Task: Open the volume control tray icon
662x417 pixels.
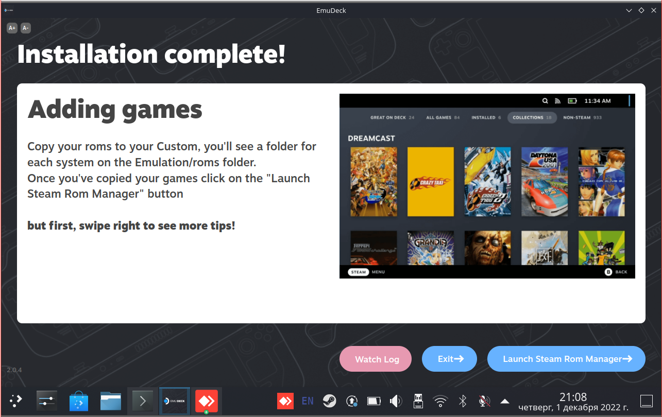Action: (x=396, y=401)
